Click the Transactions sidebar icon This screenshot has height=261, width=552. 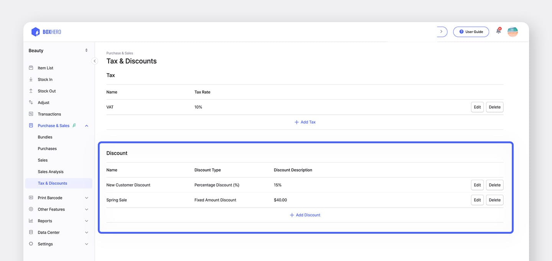click(x=31, y=114)
